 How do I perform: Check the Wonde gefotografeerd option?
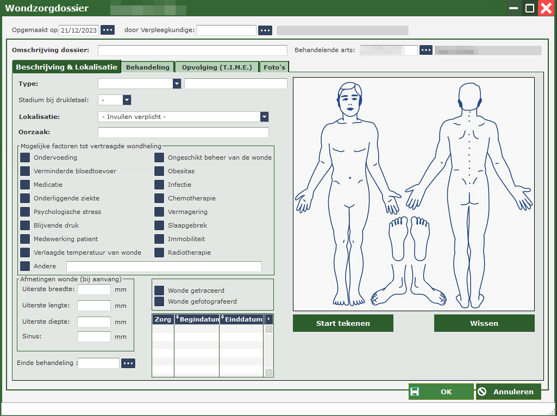pos(159,301)
